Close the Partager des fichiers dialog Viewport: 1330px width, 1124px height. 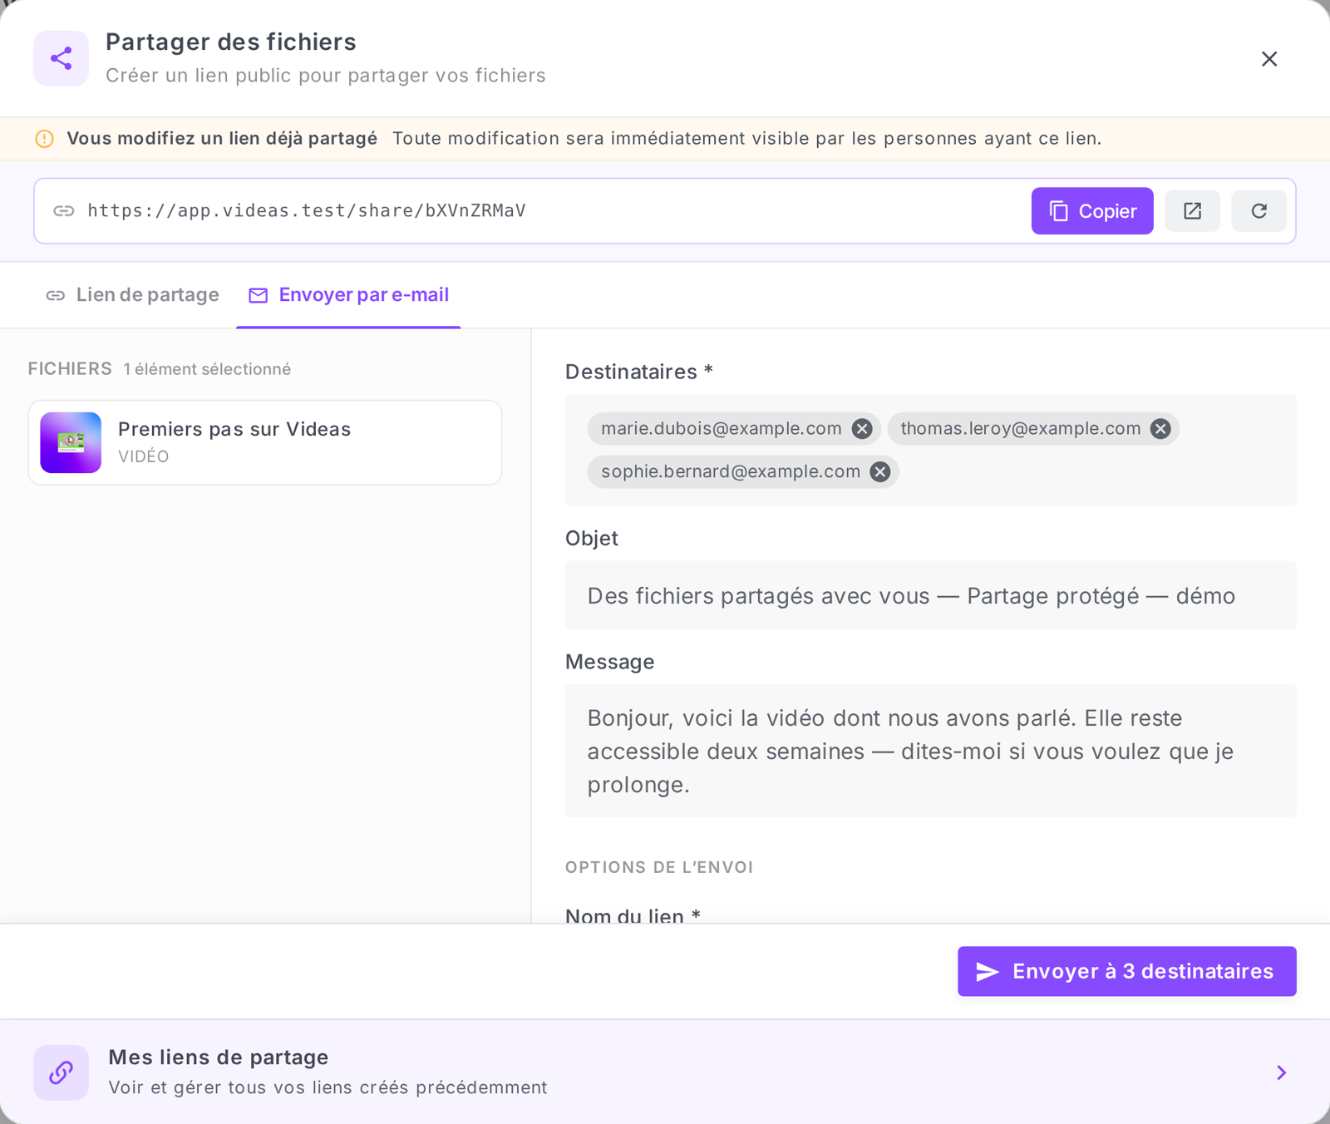pyautogui.click(x=1269, y=59)
